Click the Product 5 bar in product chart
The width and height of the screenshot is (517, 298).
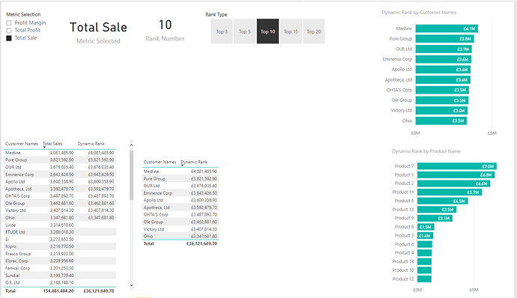[x=443, y=201]
